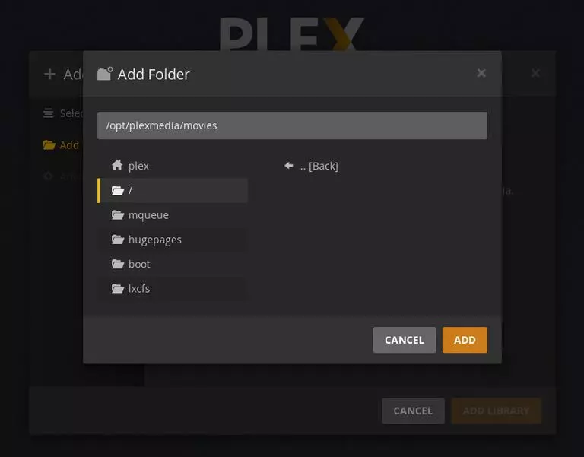Click the hugepages folder icon
This screenshot has height=457, width=584.
tap(118, 240)
